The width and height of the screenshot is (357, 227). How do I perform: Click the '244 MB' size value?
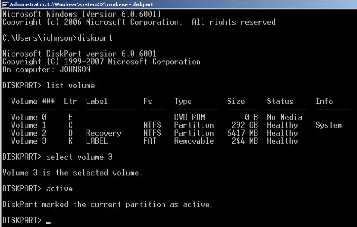click(245, 141)
